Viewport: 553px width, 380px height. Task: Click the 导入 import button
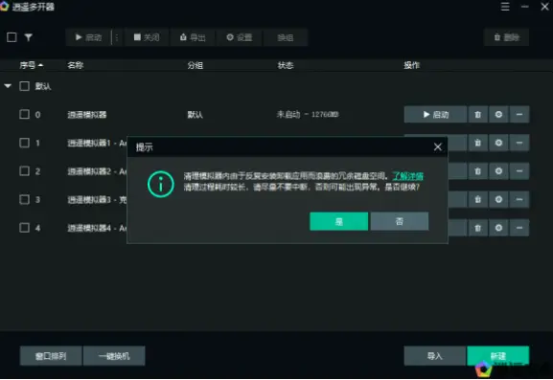coord(434,356)
